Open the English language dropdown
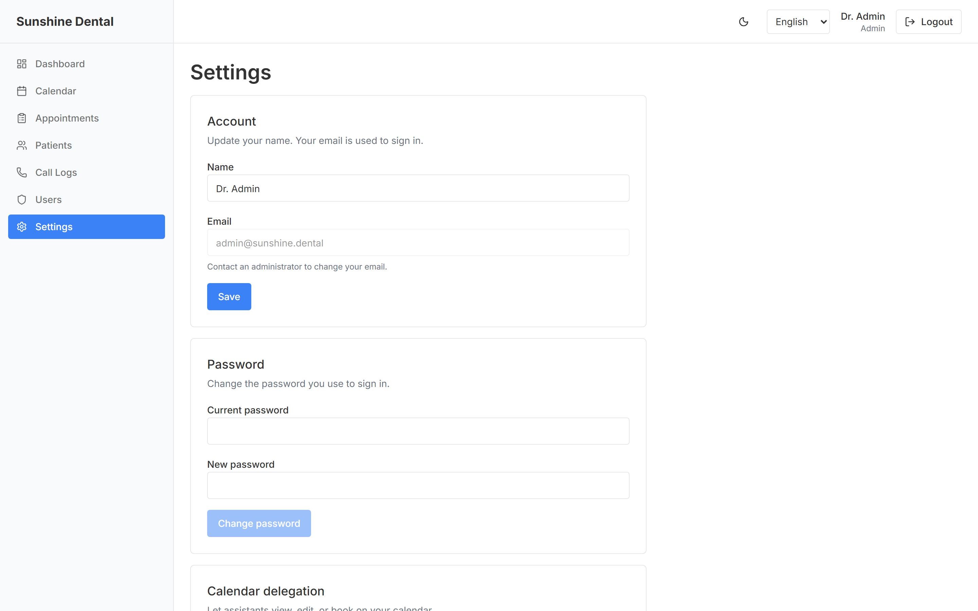The height and width of the screenshot is (611, 978). (798, 22)
